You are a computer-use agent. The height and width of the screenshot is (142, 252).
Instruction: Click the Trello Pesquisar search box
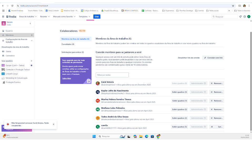click(x=225, y=17)
